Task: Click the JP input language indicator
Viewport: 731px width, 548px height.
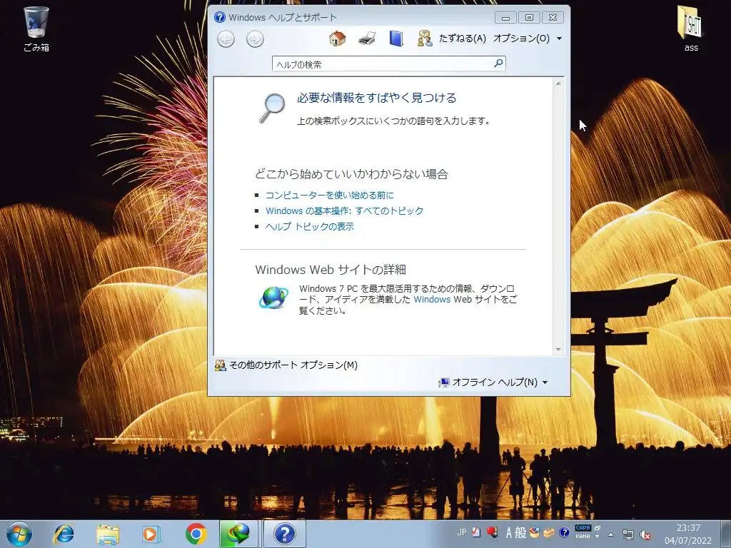Action: coord(462,532)
